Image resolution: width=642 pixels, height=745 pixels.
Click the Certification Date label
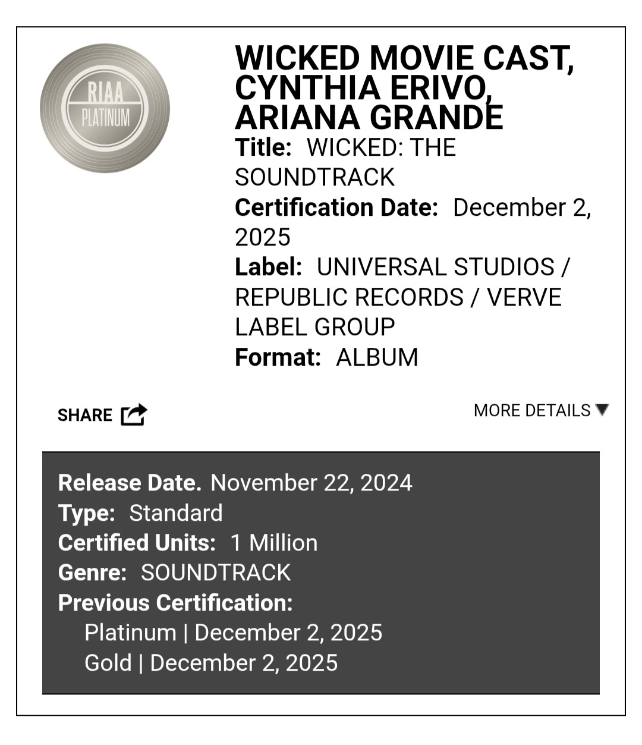tap(336, 208)
